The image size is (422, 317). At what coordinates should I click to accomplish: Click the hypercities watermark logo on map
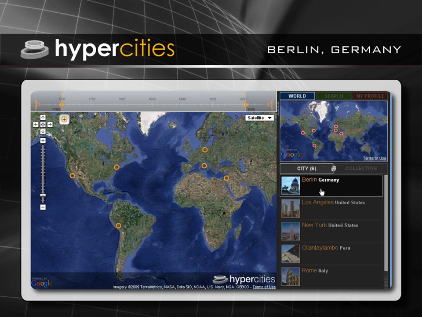tap(244, 279)
